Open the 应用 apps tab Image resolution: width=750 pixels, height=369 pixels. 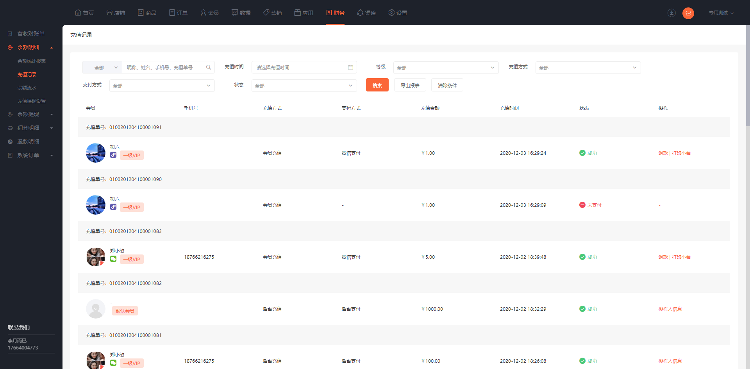(304, 13)
